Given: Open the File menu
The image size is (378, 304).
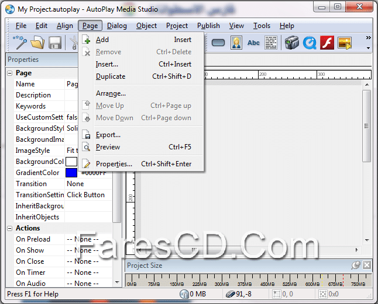Looking at the screenshot, I should (x=21, y=26).
